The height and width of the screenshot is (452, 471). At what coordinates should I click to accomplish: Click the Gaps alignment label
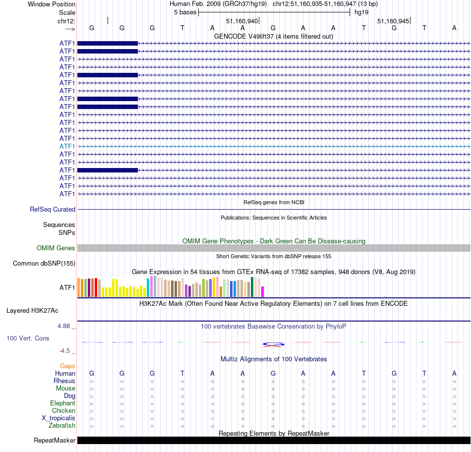coord(67,366)
